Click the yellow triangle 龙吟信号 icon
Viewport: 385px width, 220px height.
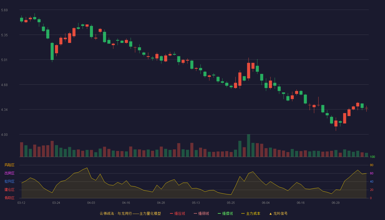[270, 213]
